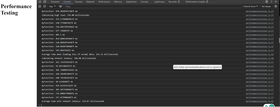
Task: Select the 'myFunction: 50.123046875 ms' log line
Action: (57, 82)
